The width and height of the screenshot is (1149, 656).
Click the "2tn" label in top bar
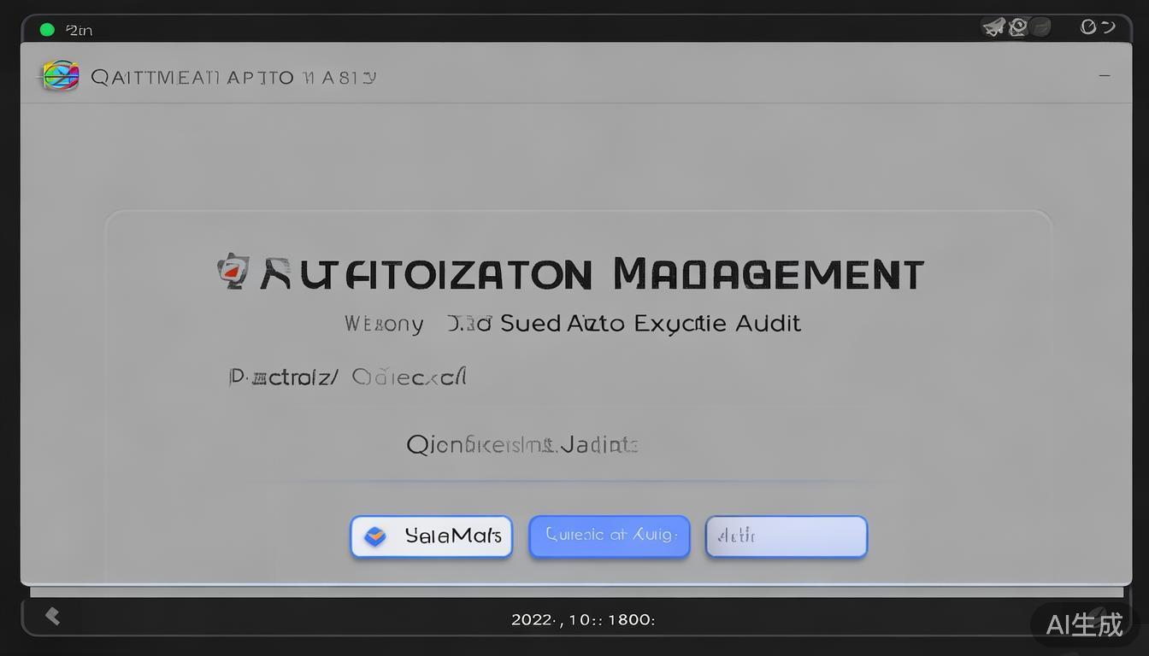(x=79, y=30)
